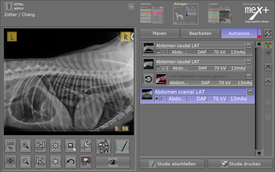Click the zoom in magnifier icon
The width and height of the screenshot is (275, 172).
[26, 146]
